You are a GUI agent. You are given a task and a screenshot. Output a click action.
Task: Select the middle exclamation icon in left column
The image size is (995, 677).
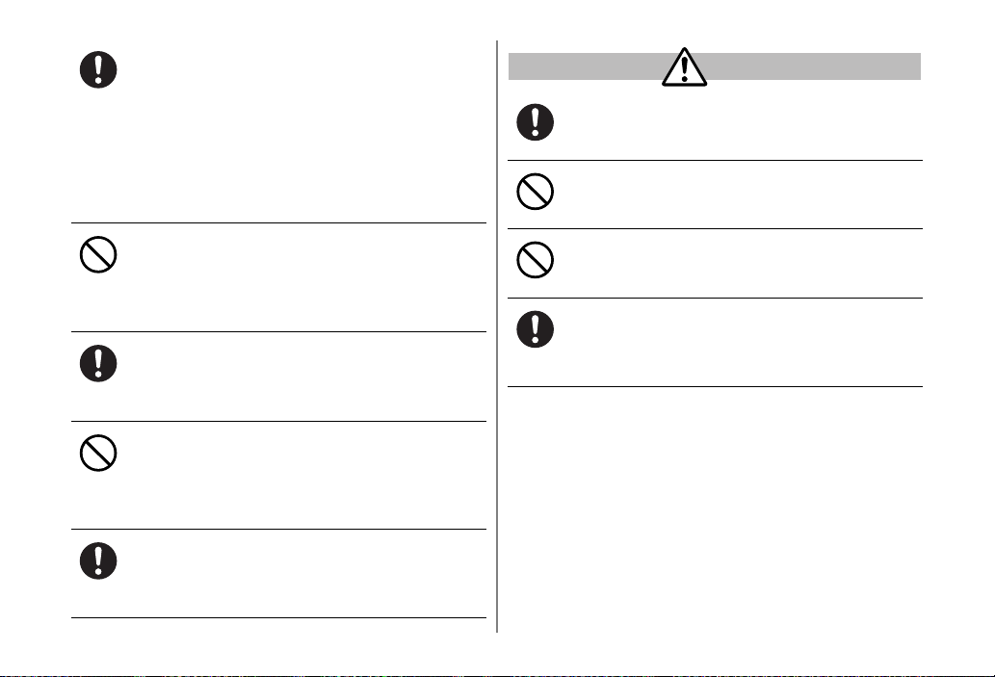point(98,364)
